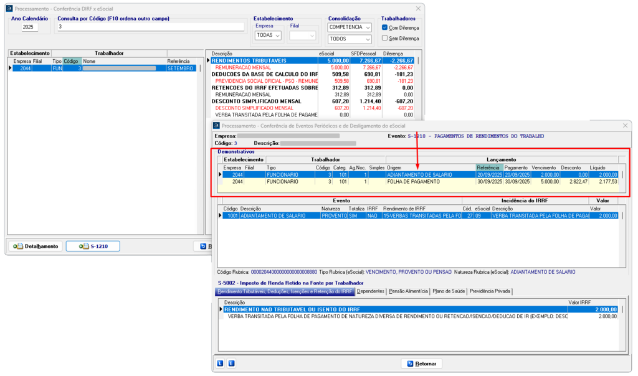
Task: Select the Previdência Privada tab
Action: tap(490, 291)
